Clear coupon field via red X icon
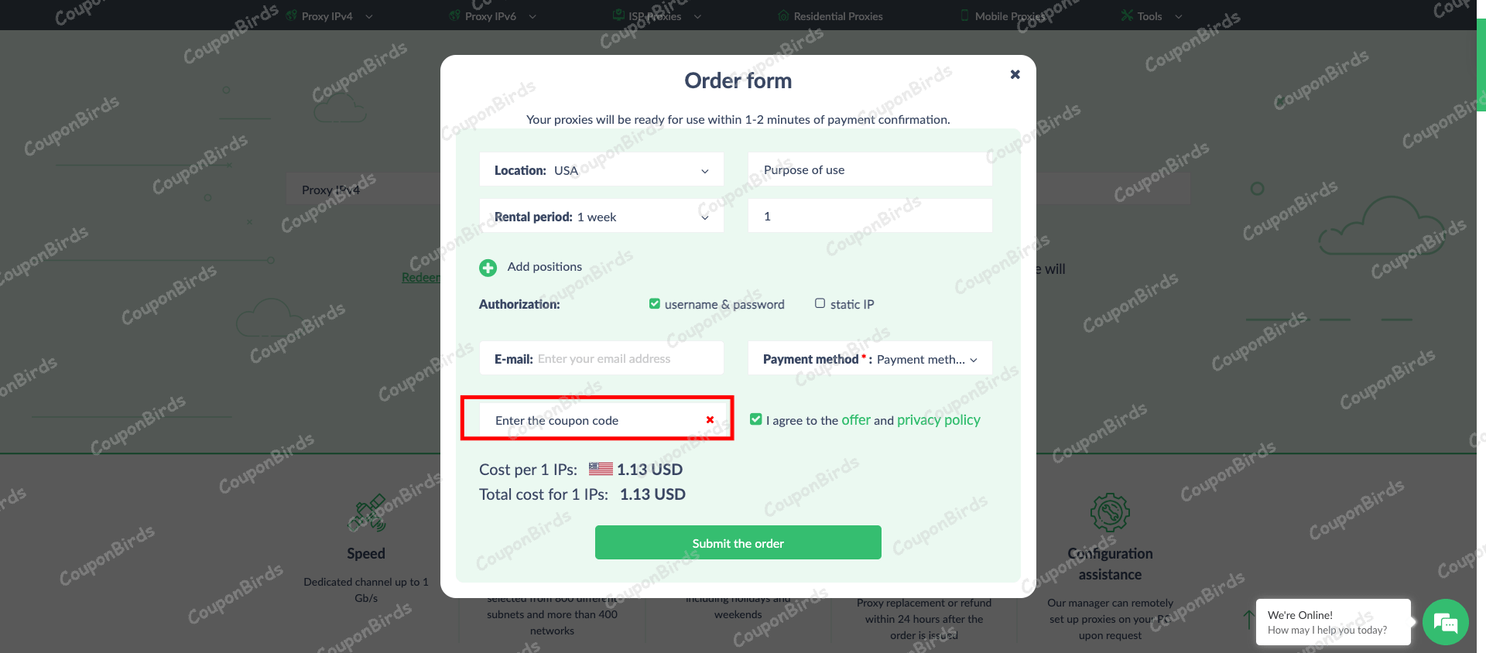The image size is (1486, 653). (709, 419)
